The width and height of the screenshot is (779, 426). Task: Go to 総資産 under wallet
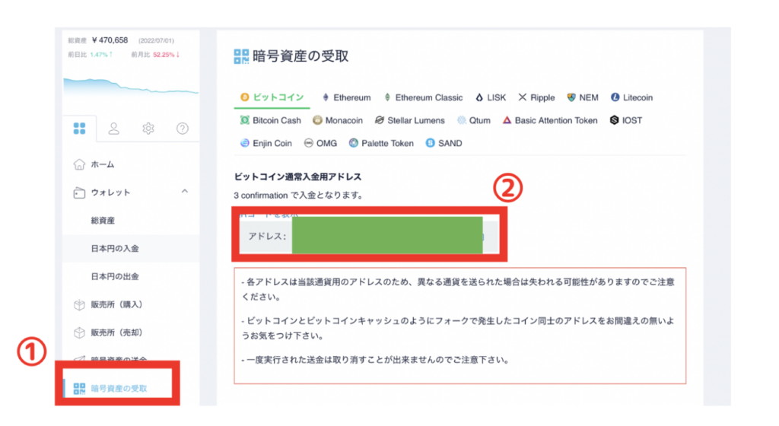coord(103,221)
